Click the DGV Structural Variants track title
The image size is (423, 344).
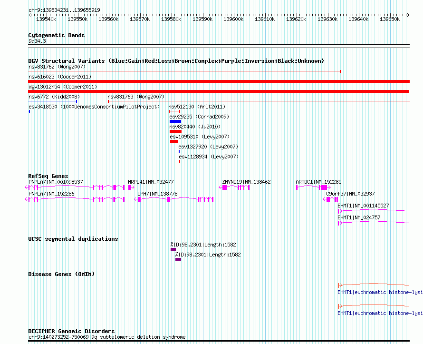[x=176, y=61]
